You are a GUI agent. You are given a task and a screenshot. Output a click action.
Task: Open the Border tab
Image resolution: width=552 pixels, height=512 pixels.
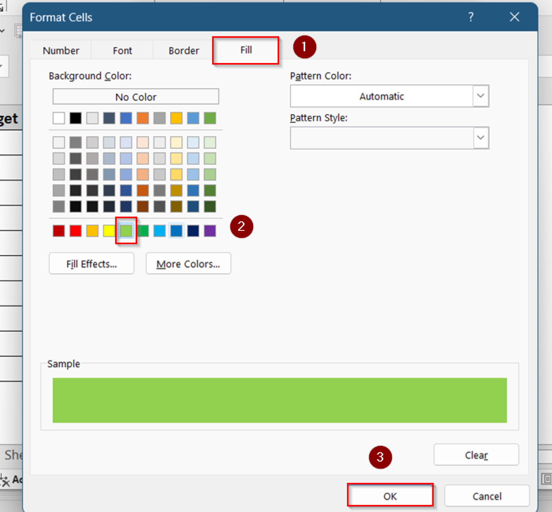click(184, 50)
